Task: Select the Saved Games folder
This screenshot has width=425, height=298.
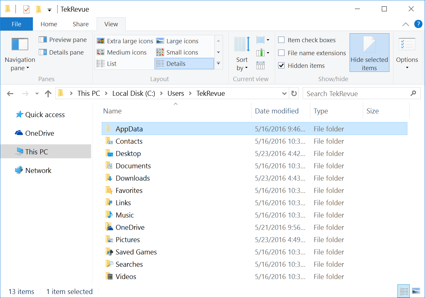Action: 254,252
